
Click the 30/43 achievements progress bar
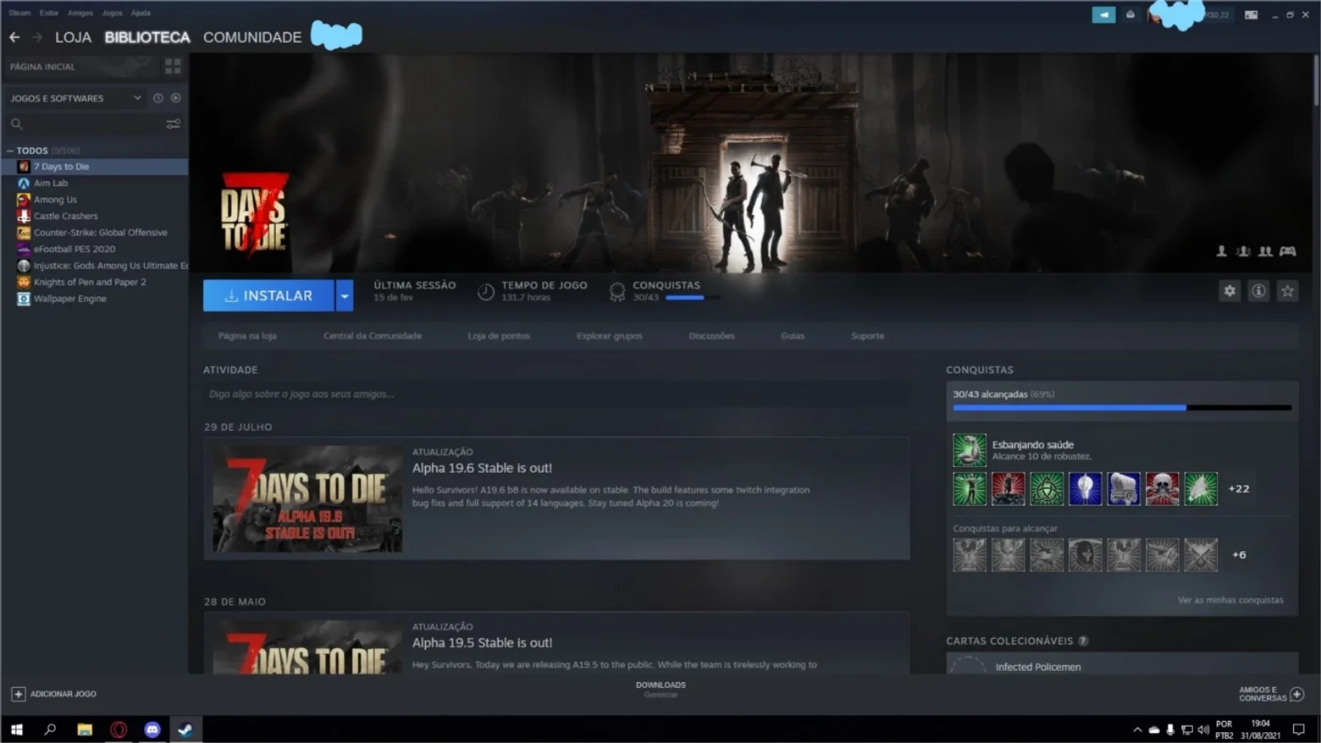(x=1122, y=408)
